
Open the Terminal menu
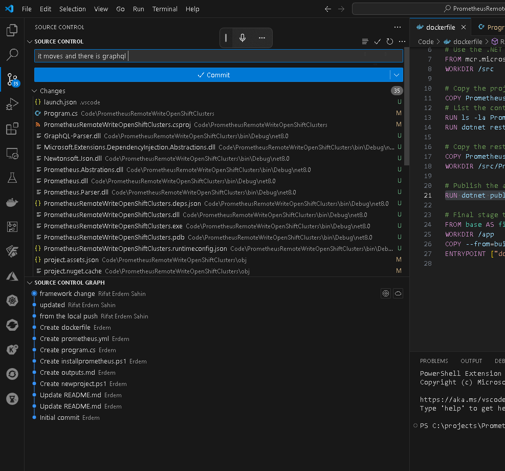click(x=165, y=9)
